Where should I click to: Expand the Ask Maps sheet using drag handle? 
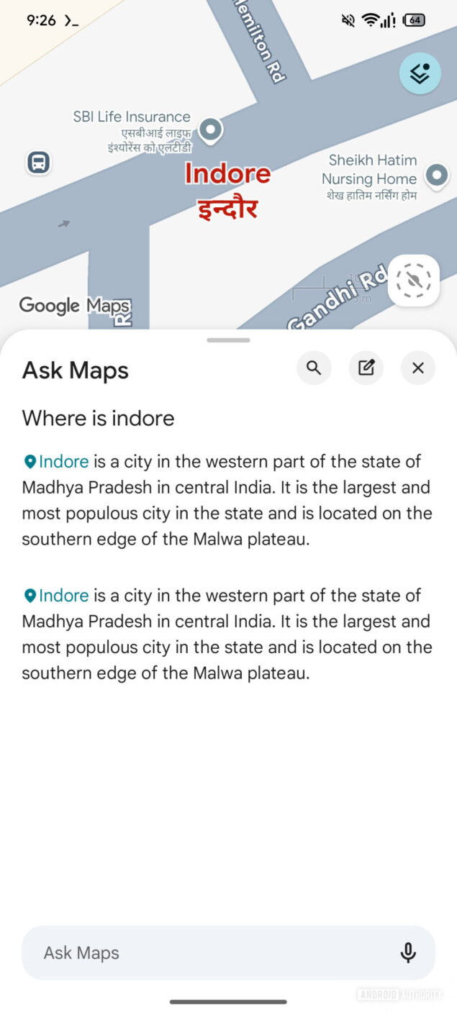tap(228, 340)
